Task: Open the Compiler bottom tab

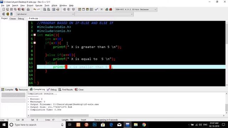Action: coord(7,90)
